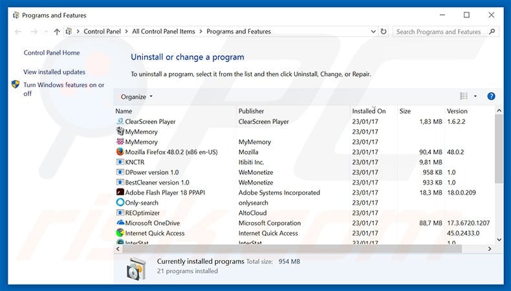Open the address bar history dropdown
This screenshot has height=291, width=511.
coord(373,32)
